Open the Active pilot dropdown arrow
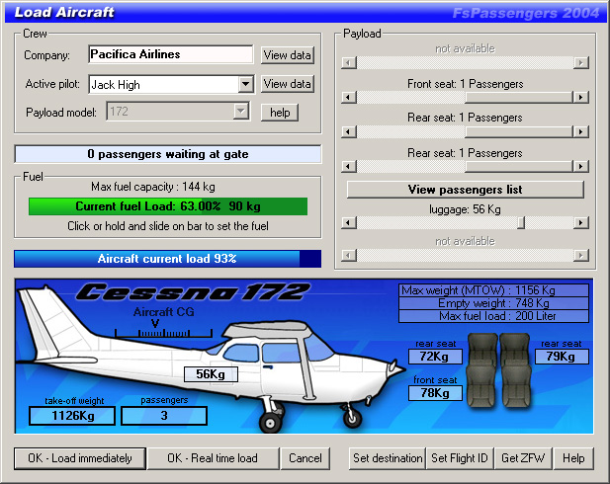Image resolution: width=610 pixels, height=484 pixels. pos(246,84)
